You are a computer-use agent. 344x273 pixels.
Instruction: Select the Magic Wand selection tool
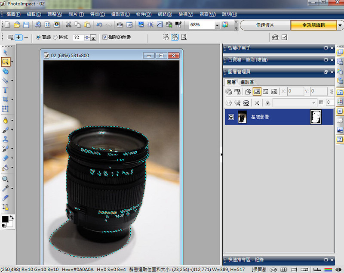[x=6, y=62]
